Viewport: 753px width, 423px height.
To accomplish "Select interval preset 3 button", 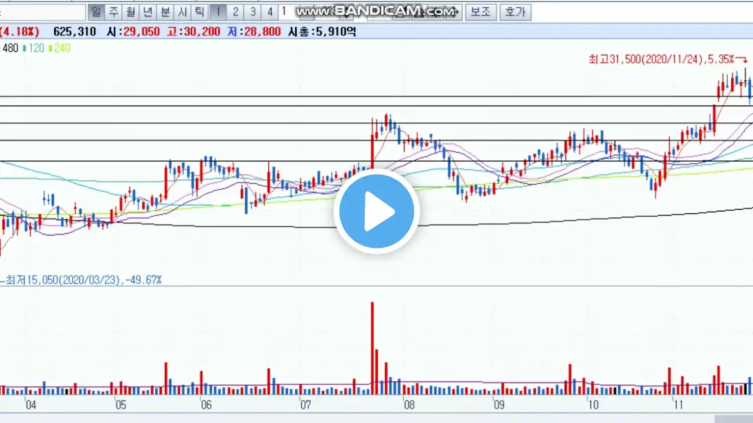I will (253, 12).
